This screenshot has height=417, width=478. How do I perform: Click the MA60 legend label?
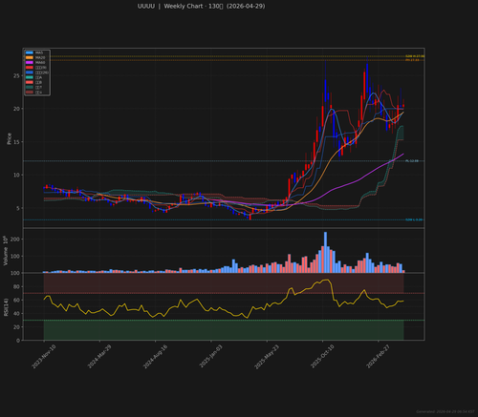point(40,63)
